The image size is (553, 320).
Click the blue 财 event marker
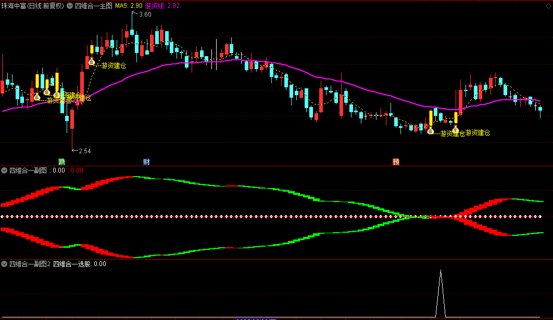146,162
